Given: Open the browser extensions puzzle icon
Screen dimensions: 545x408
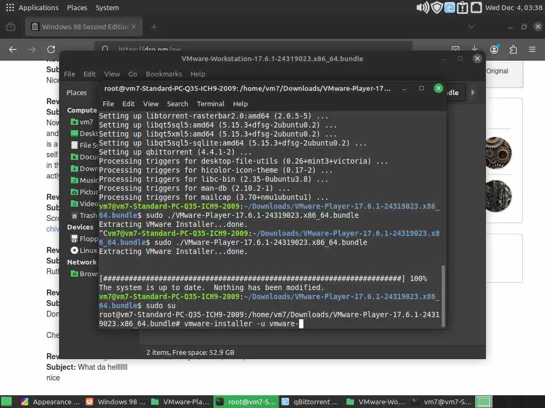Looking at the screenshot, I should pos(513,49).
